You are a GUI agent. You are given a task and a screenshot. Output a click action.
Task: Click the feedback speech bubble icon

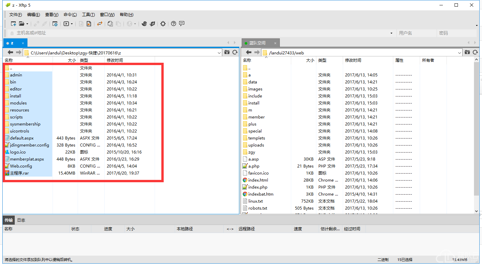click(x=182, y=24)
